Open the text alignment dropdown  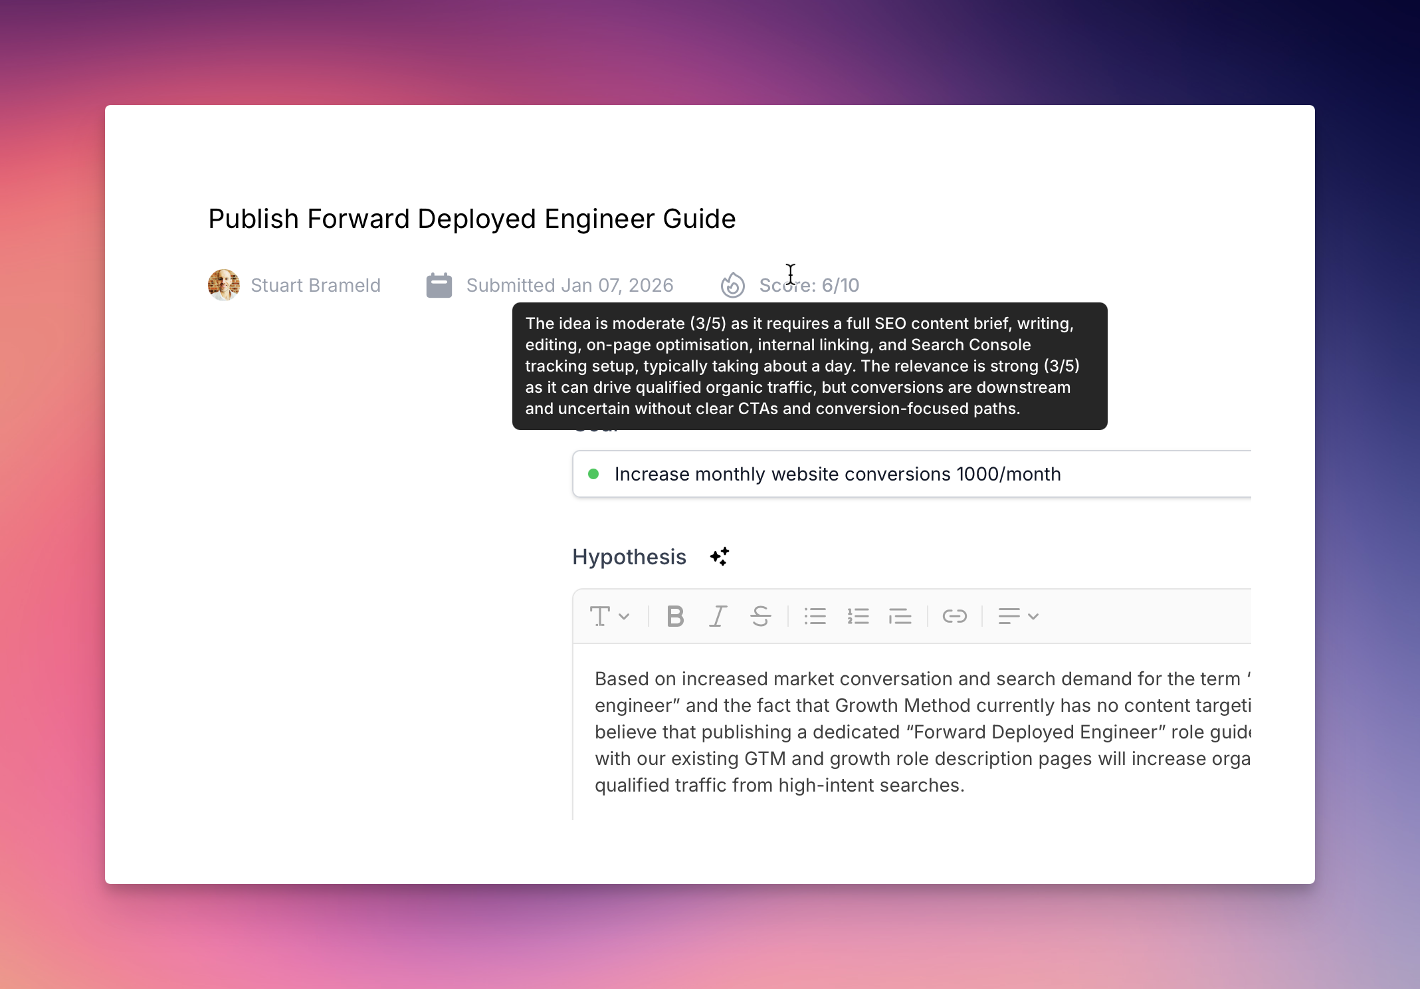(1017, 616)
